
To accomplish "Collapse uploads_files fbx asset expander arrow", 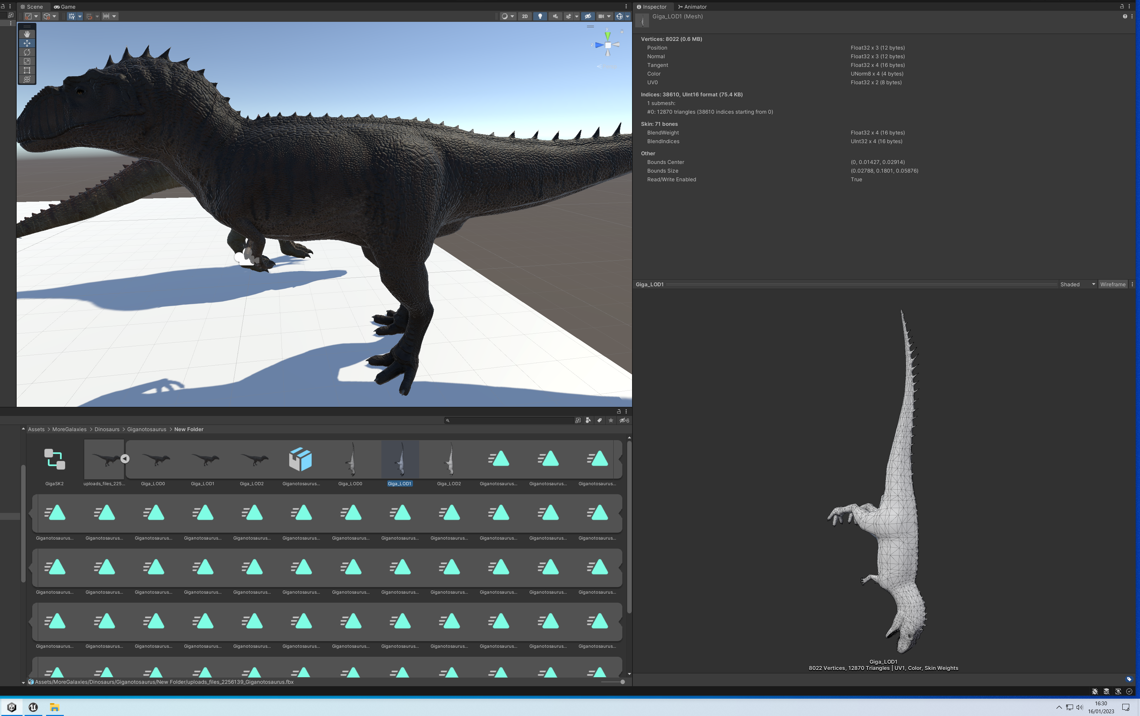I will (x=124, y=459).
